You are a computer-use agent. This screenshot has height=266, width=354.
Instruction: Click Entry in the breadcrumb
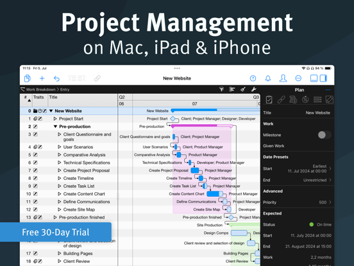pos(65,89)
